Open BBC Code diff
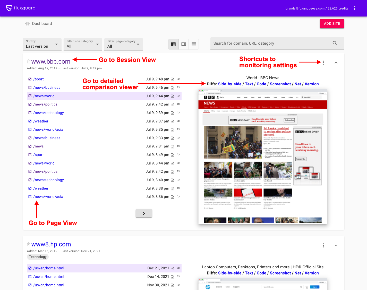The image size is (367, 290). (x=261, y=84)
